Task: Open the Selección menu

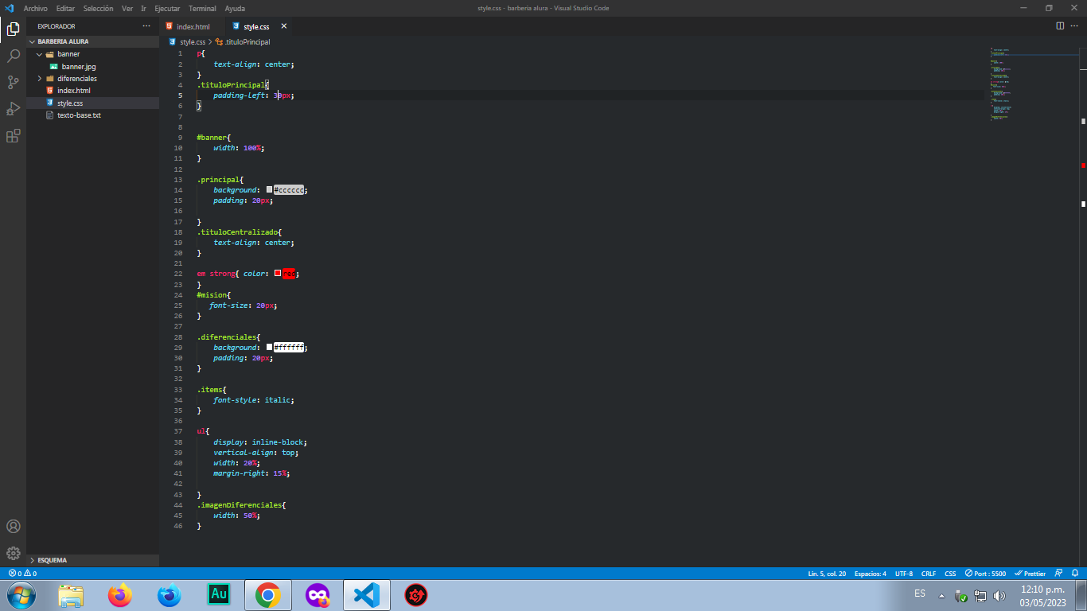Action: (98, 8)
